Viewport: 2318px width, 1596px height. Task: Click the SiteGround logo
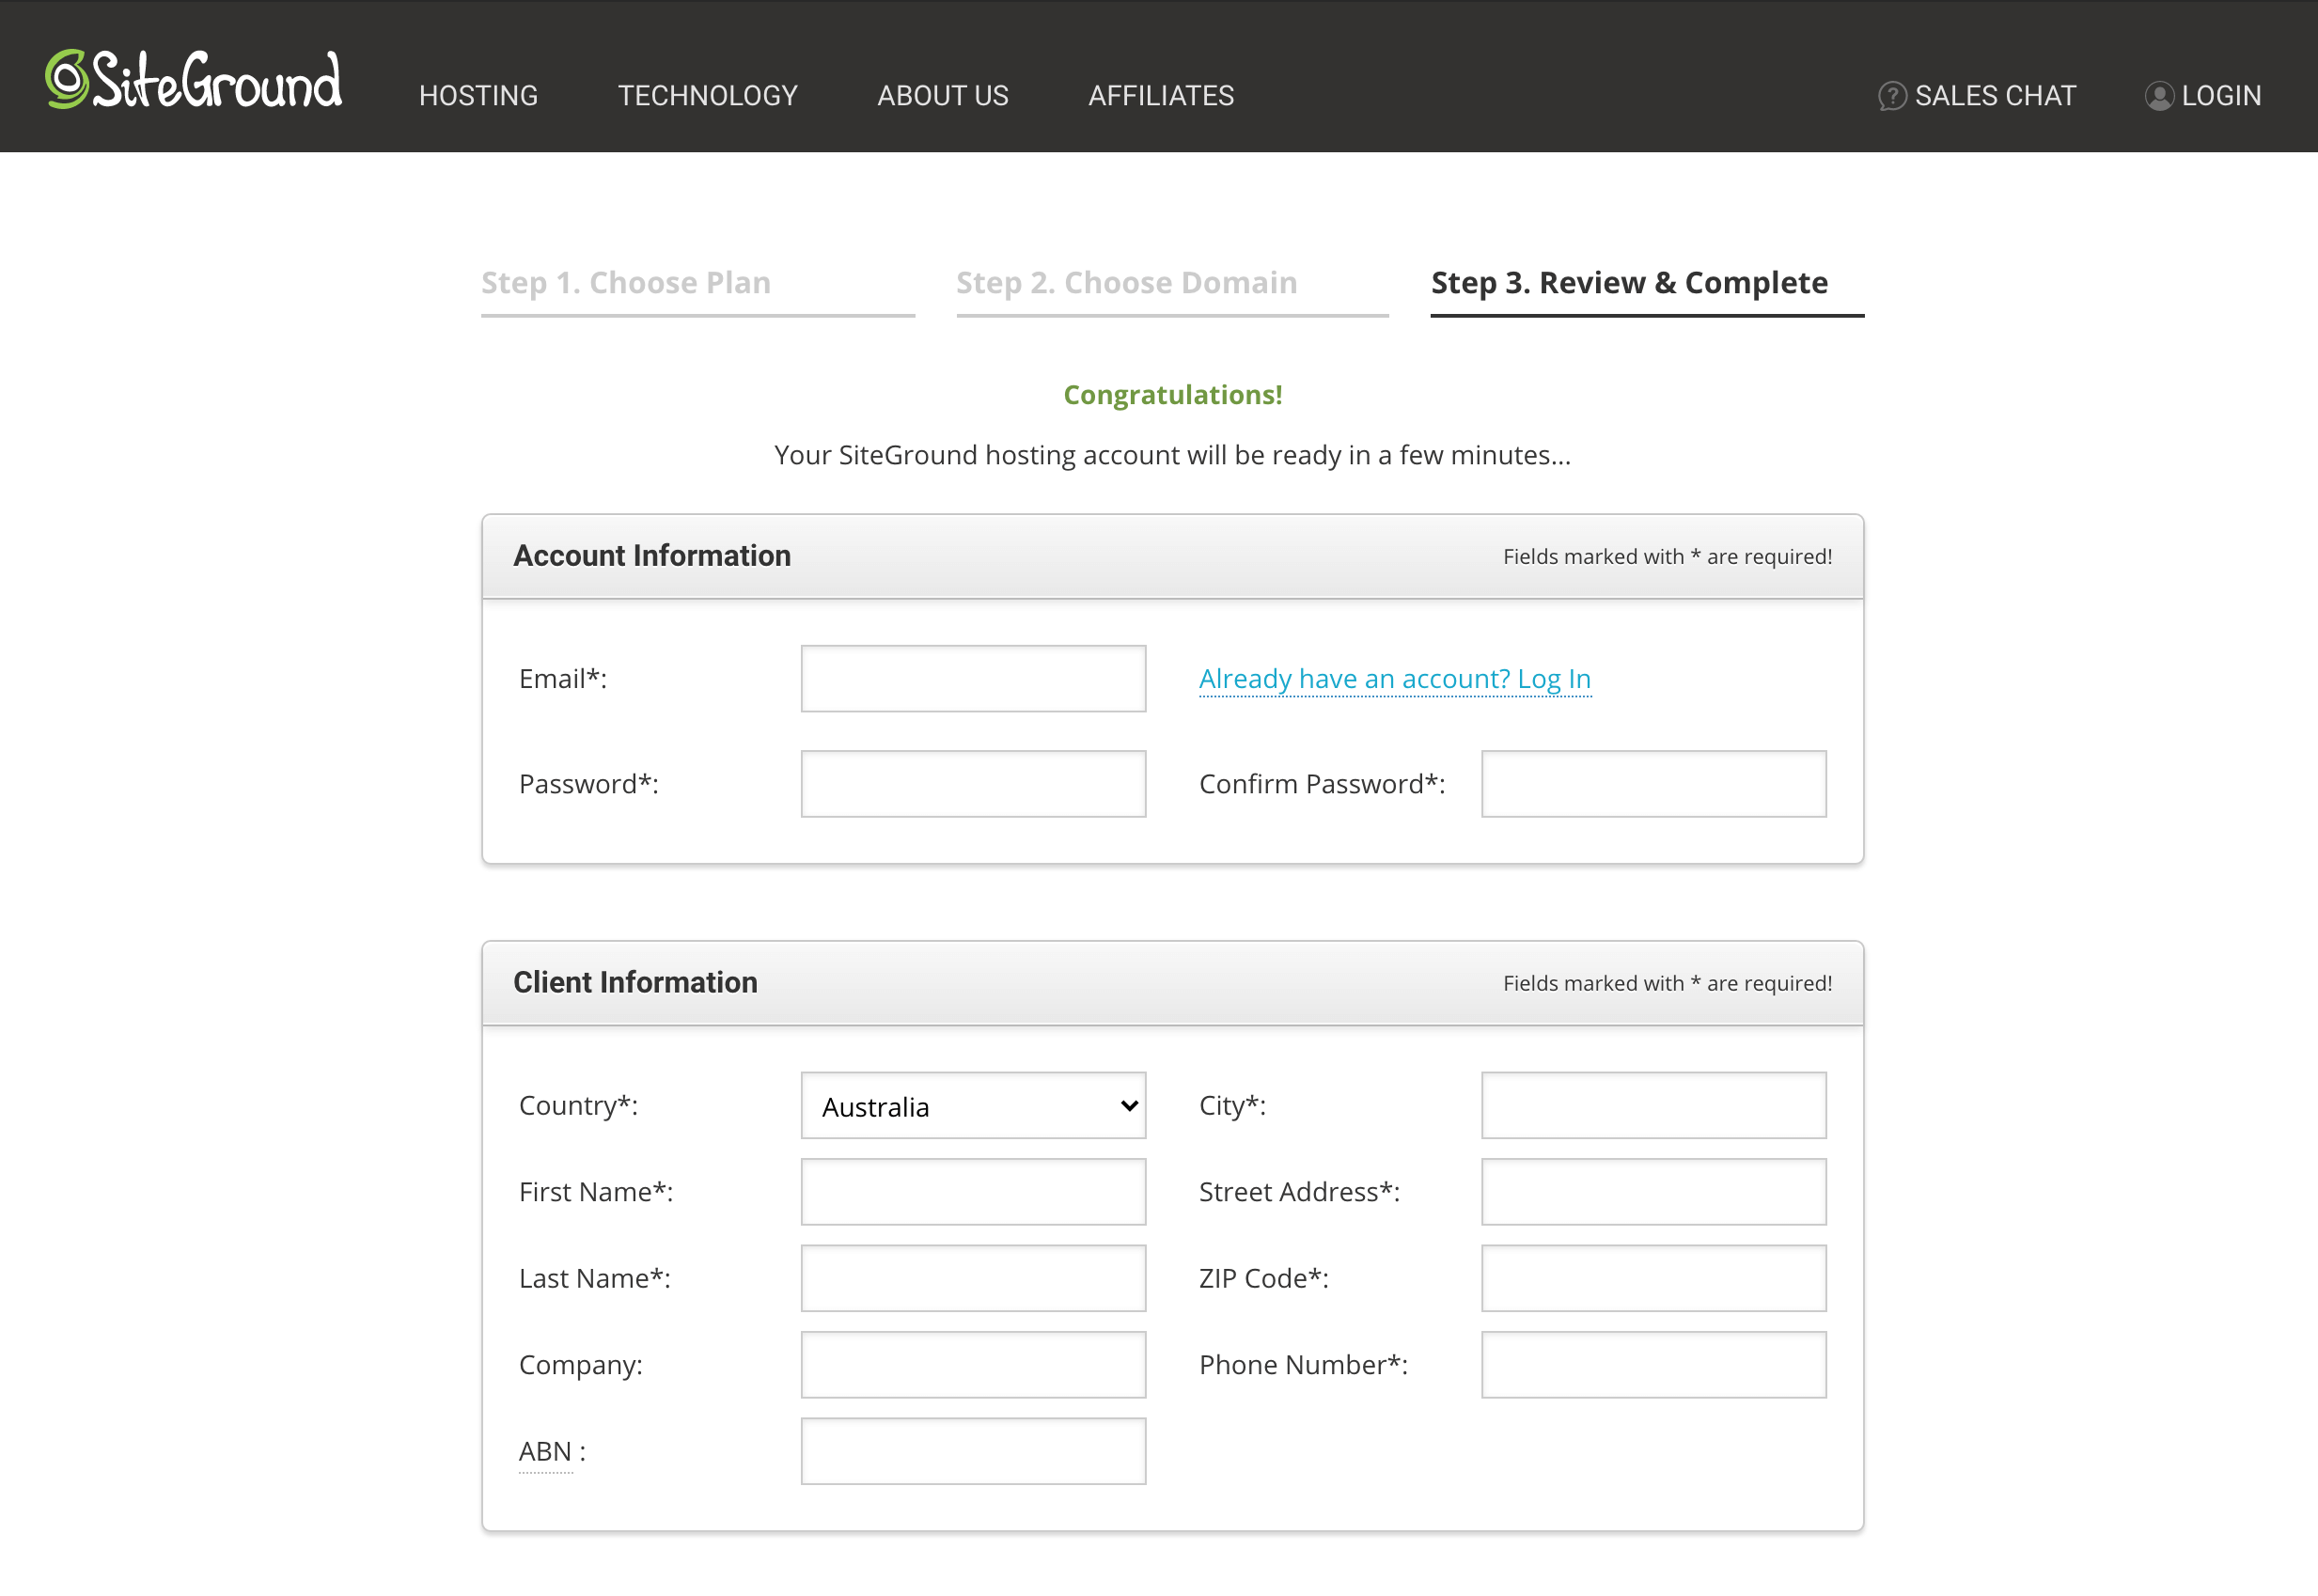[193, 79]
